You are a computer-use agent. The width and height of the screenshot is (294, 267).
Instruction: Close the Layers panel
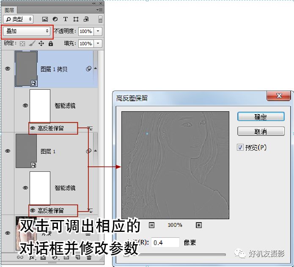101,3
